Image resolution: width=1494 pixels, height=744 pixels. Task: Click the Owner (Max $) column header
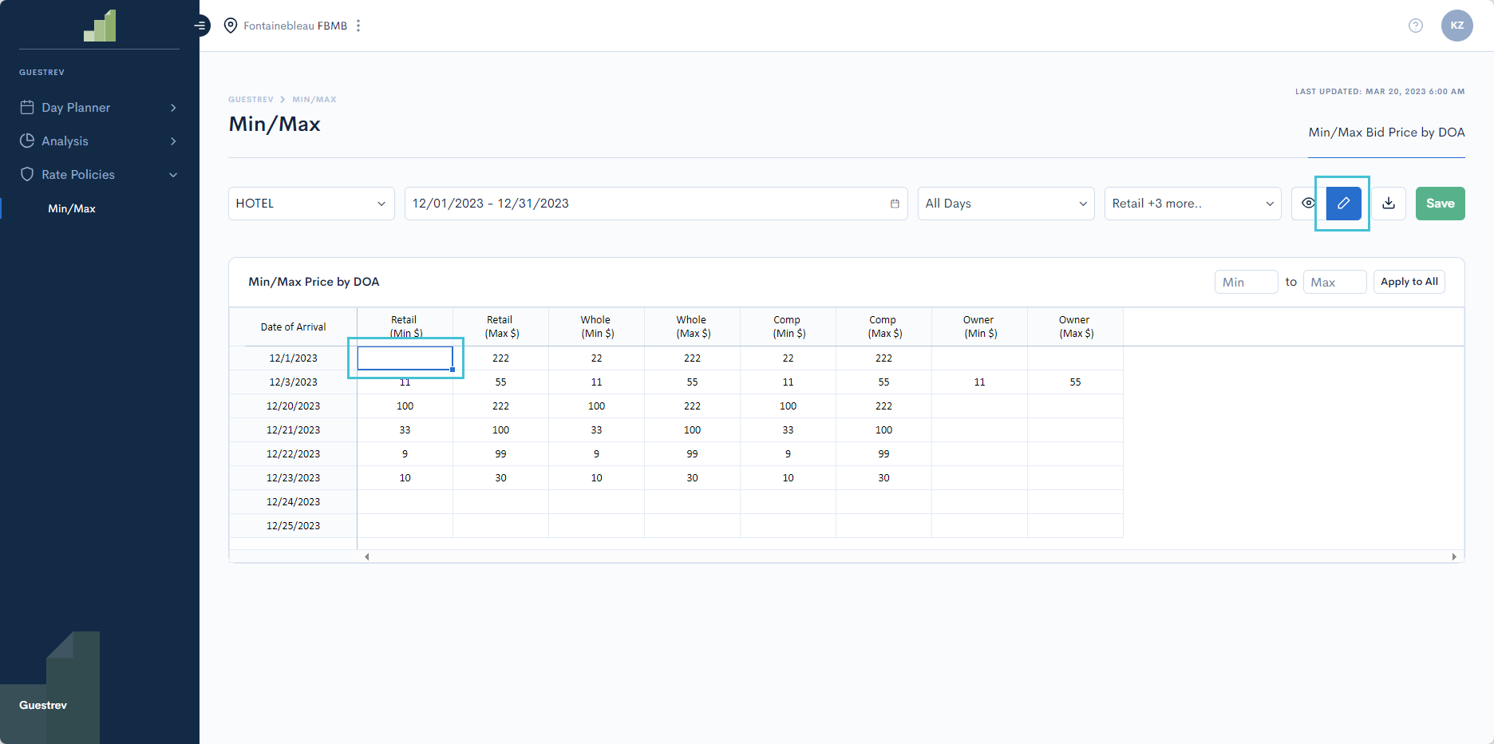[x=1075, y=326]
